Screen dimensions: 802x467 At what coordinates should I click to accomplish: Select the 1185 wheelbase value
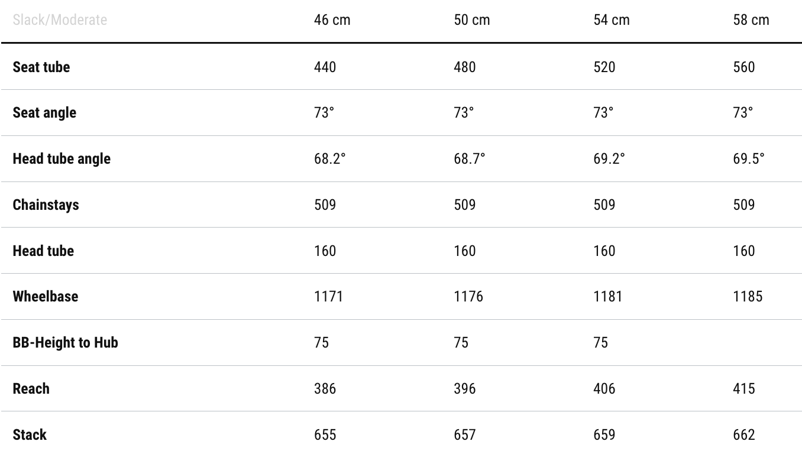coord(748,296)
